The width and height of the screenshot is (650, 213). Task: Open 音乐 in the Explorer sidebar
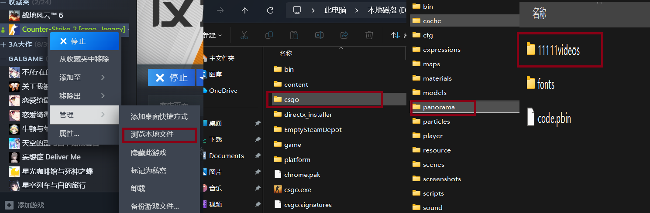click(216, 188)
